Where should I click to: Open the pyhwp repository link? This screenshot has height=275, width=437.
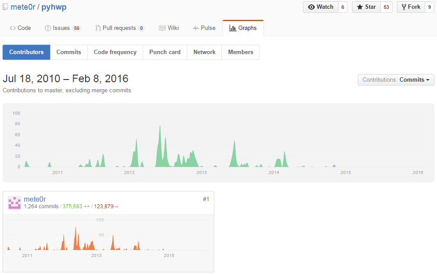click(x=54, y=7)
